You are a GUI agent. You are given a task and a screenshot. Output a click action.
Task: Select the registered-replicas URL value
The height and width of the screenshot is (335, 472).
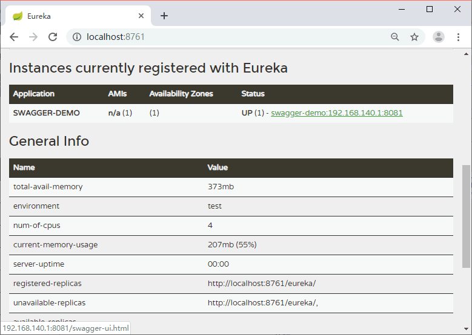pos(262,284)
